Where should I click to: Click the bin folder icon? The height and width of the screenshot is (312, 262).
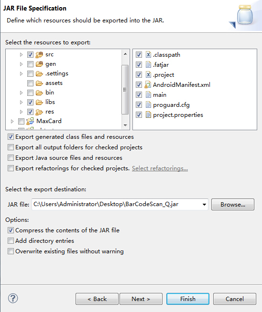[x=39, y=93]
